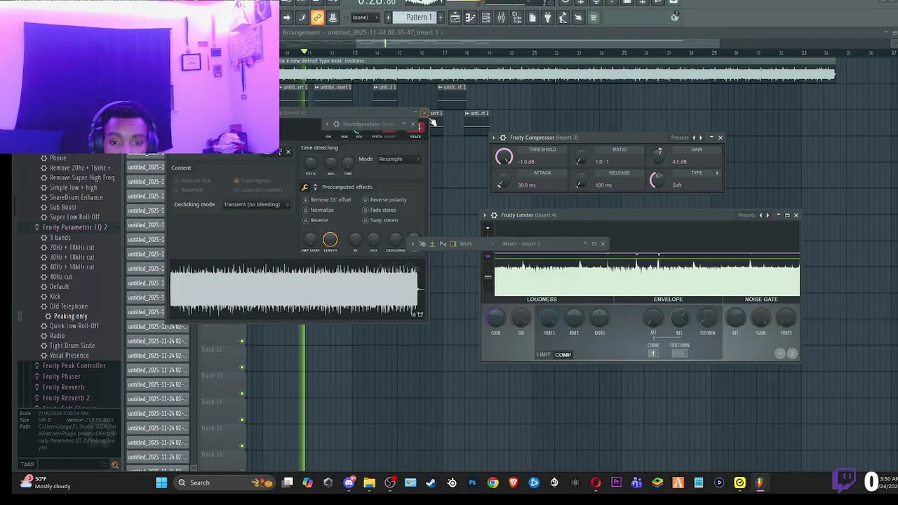Open Twitch from the system tray
The image size is (898, 505).
844,481
